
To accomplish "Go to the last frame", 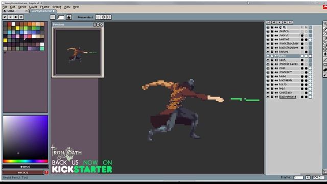I will click(291, 22).
